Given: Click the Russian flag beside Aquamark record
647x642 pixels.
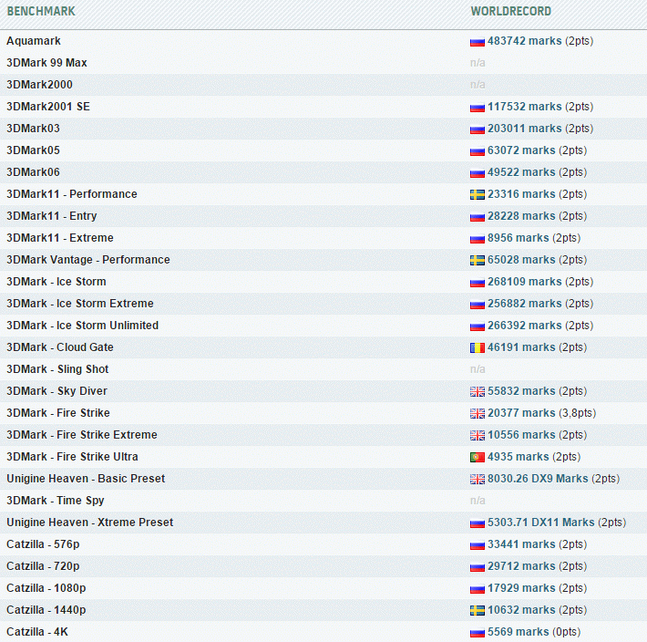Looking at the screenshot, I should [477, 41].
